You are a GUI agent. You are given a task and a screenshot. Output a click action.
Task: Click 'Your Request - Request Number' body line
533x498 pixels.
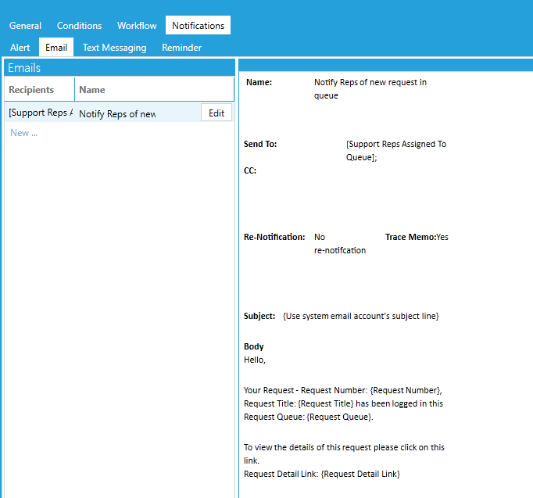(x=342, y=390)
